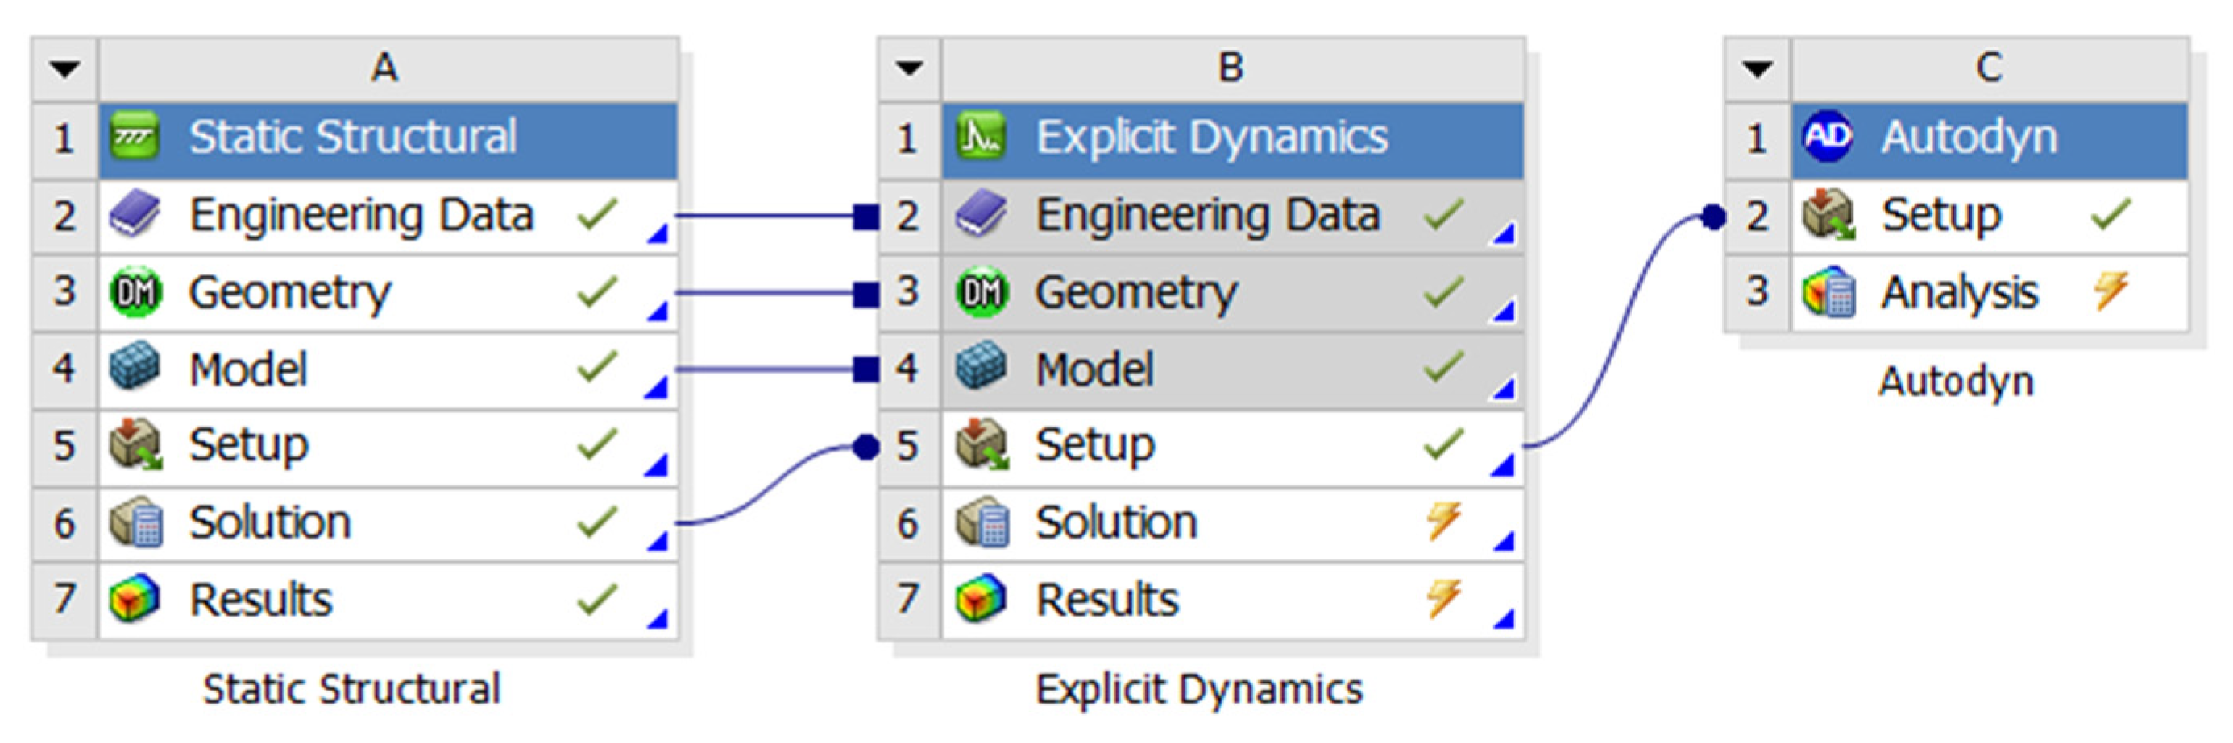Click Solution calculator icon in Static Structural

(135, 522)
